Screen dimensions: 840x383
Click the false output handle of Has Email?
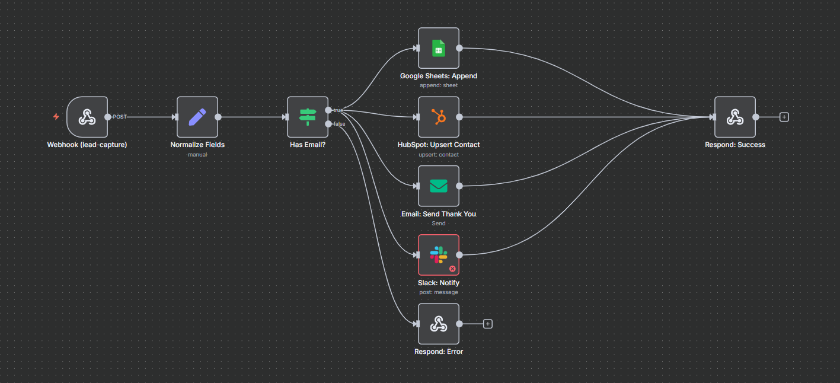330,123
